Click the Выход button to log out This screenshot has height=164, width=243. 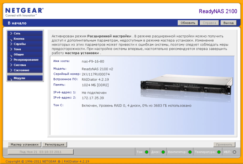click(x=228, y=23)
